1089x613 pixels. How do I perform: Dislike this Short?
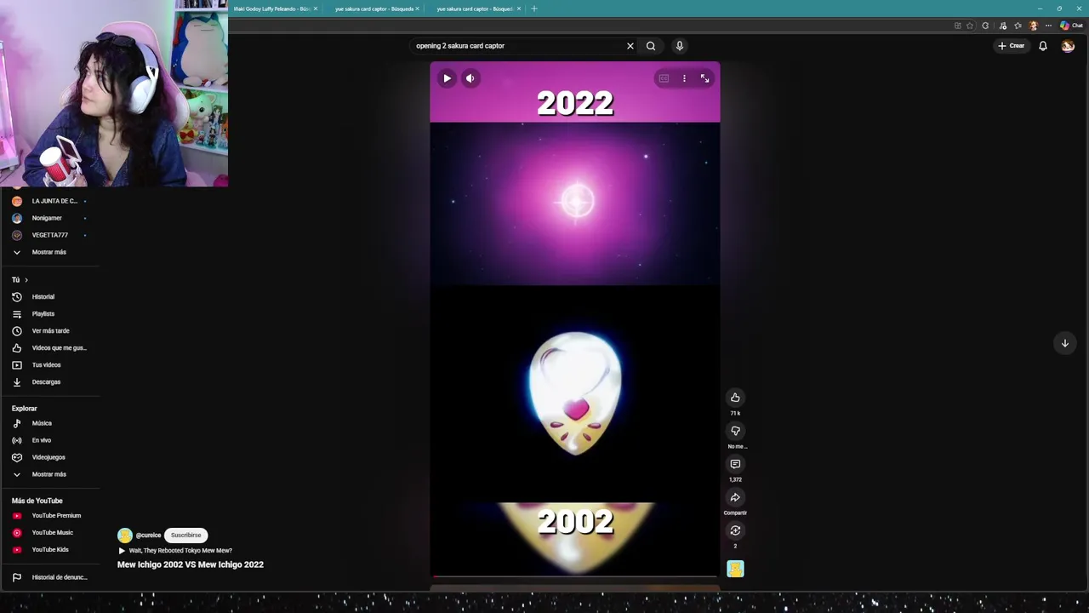click(735, 431)
